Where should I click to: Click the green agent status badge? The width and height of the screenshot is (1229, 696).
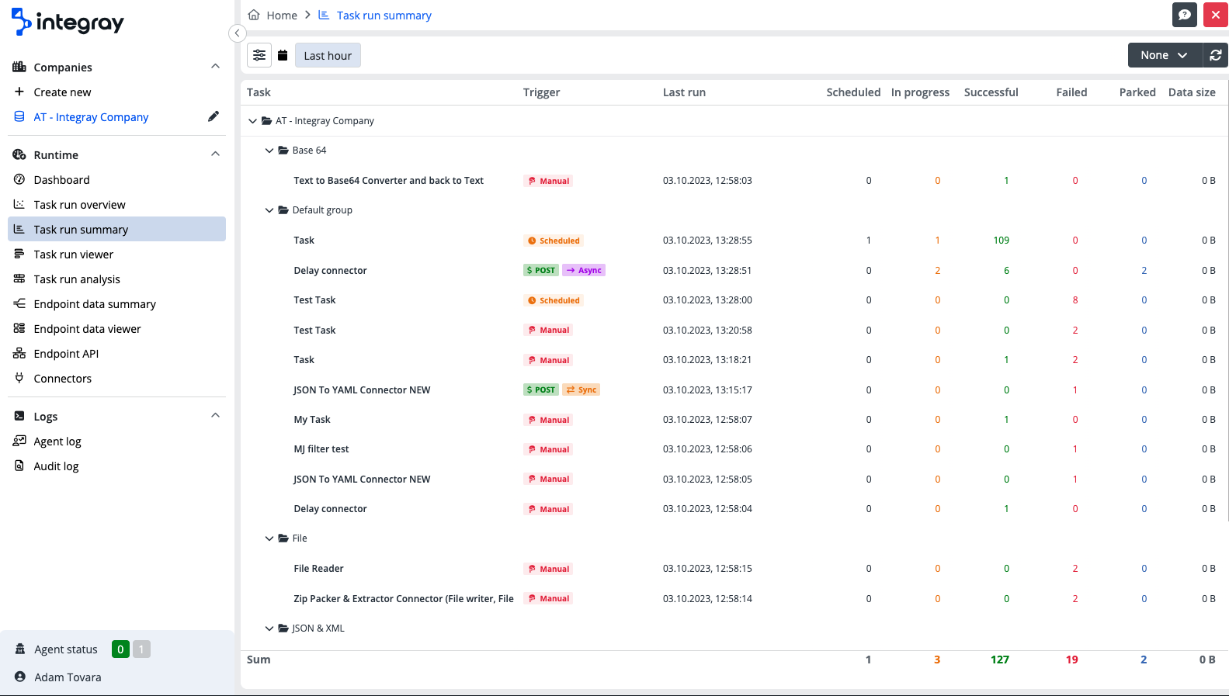120,649
